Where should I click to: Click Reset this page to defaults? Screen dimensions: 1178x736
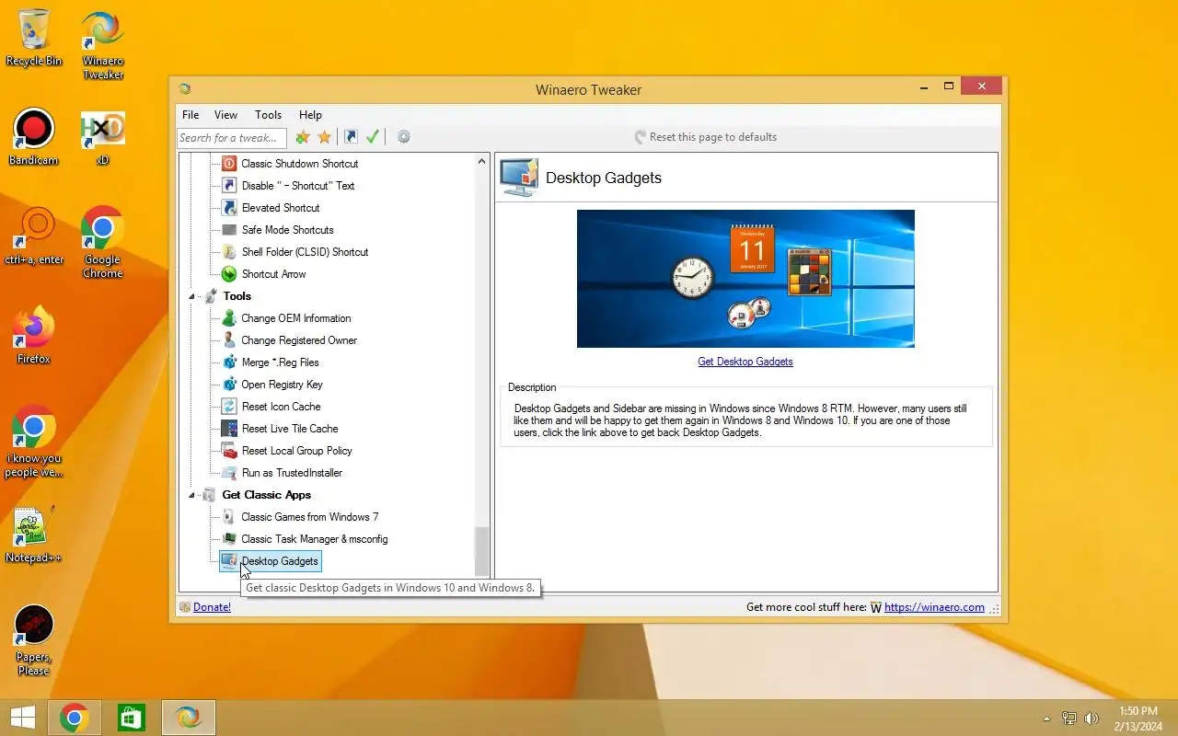tap(706, 137)
